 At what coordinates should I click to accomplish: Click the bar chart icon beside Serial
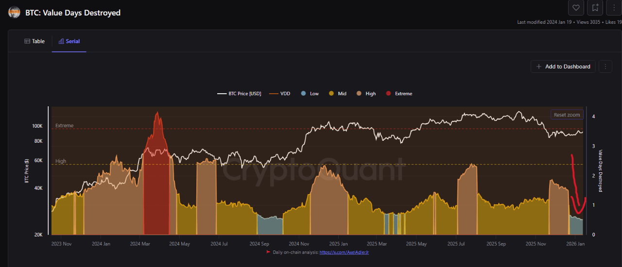(x=61, y=41)
